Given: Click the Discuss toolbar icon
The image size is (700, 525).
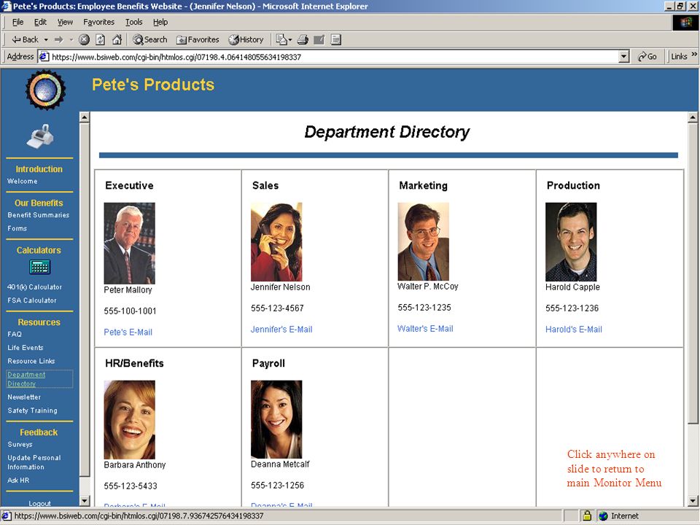Looking at the screenshot, I should 336,39.
